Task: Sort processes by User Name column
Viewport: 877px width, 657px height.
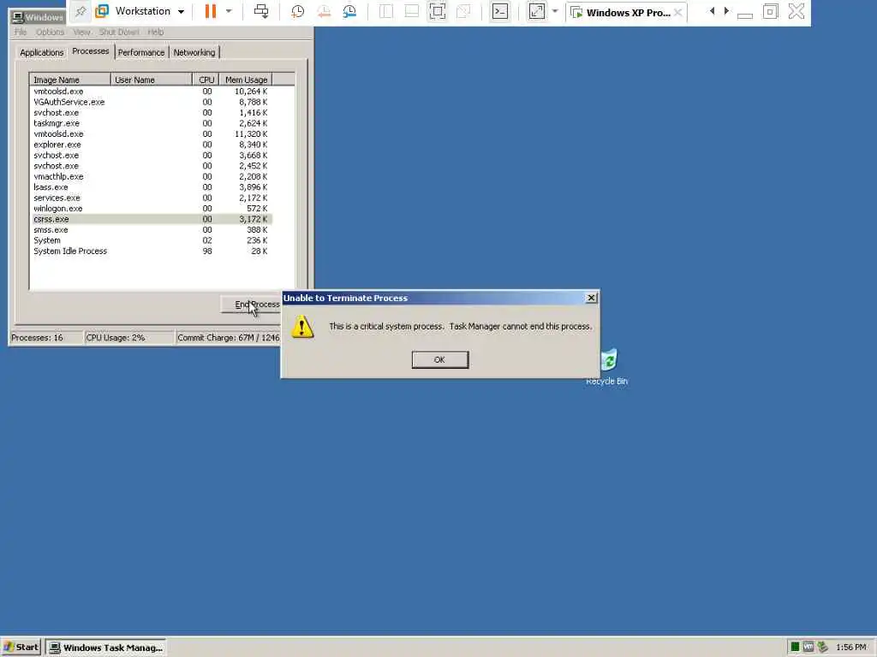Action: point(152,80)
